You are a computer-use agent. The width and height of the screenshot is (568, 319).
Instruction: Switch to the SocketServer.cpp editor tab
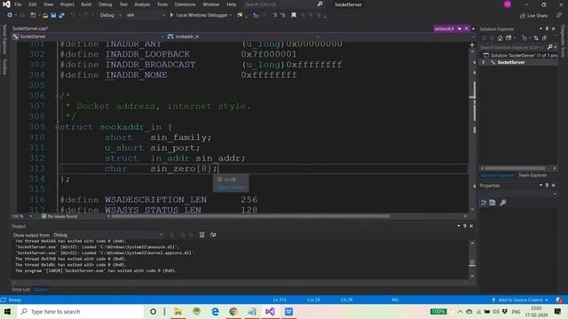(x=30, y=28)
